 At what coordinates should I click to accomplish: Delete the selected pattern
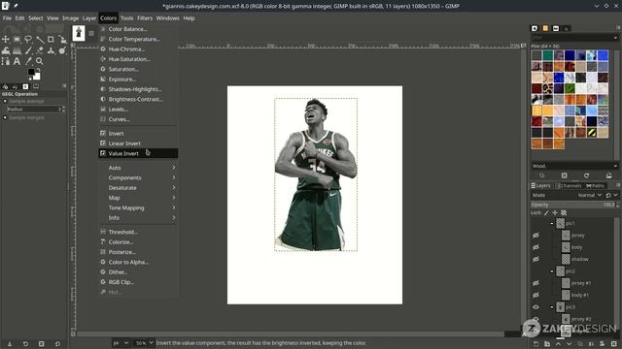[x=564, y=175]
